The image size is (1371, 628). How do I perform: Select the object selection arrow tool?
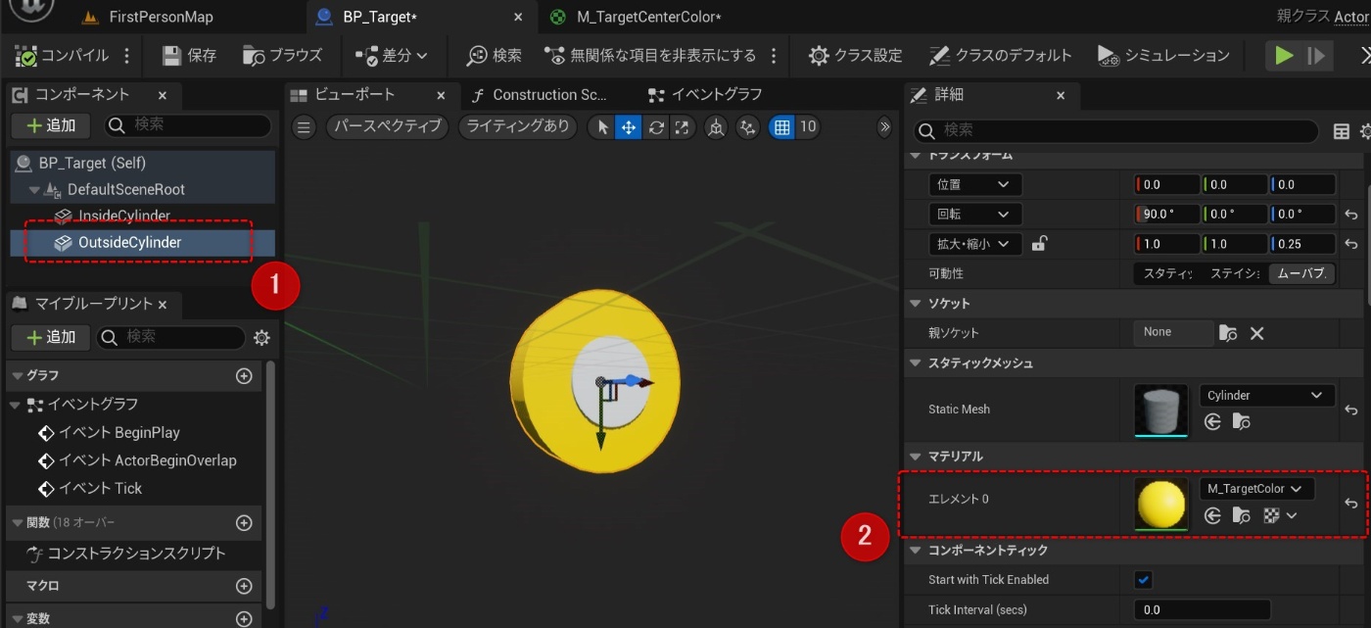click(601, 126)
